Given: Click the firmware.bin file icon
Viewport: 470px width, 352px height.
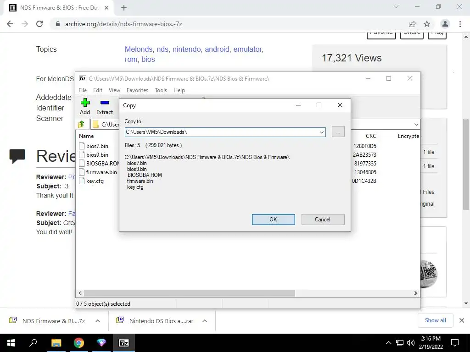Looking at the screenshot, I should point(82,172).
